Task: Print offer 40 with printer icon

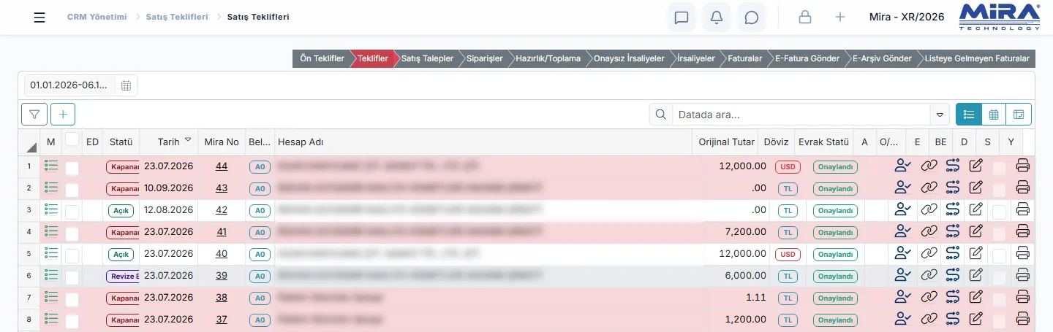Action: [1023, 254]
